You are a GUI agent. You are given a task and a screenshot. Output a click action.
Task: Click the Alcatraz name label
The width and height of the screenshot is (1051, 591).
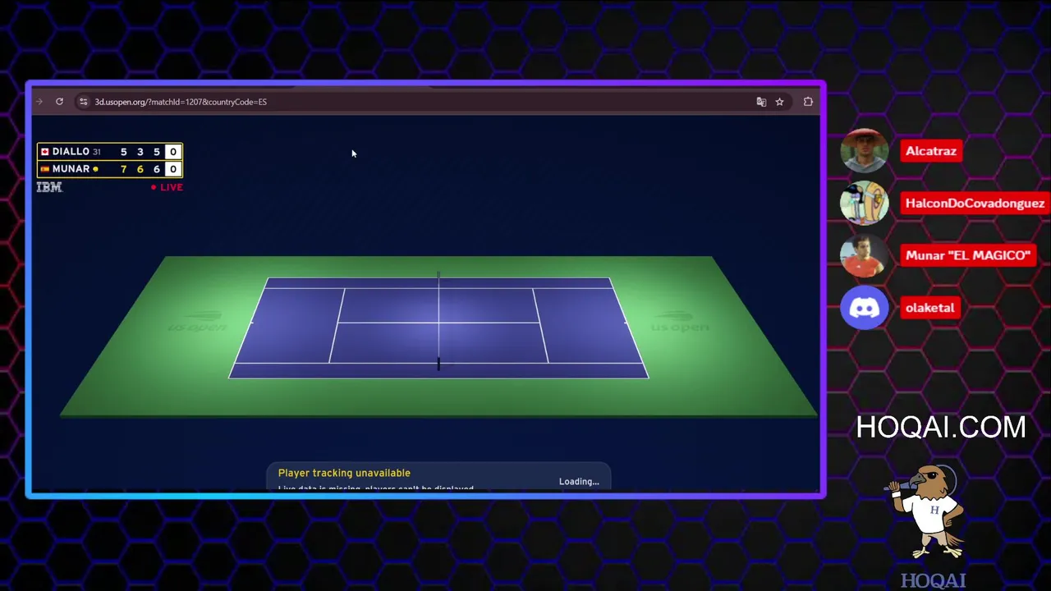click(931, 151)
